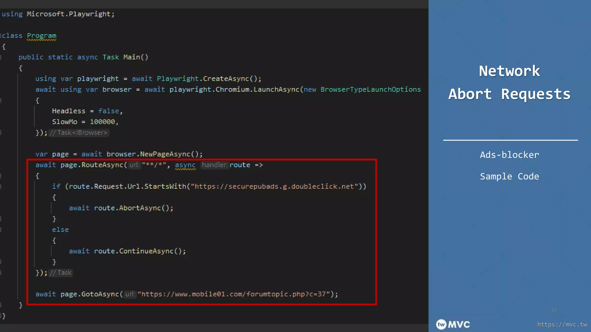This screenshot has height=332, width=591.
Task: Click the slide number 51
Action: pos(554,310)
